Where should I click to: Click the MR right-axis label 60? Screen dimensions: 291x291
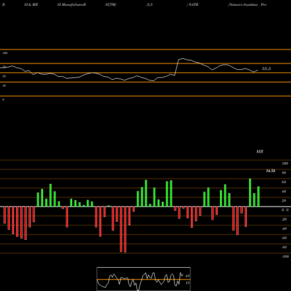point(283,182)
